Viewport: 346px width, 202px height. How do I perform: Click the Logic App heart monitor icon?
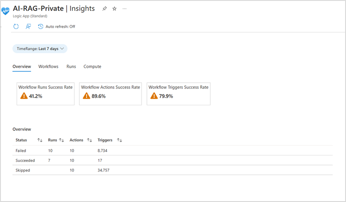[5, 11]
